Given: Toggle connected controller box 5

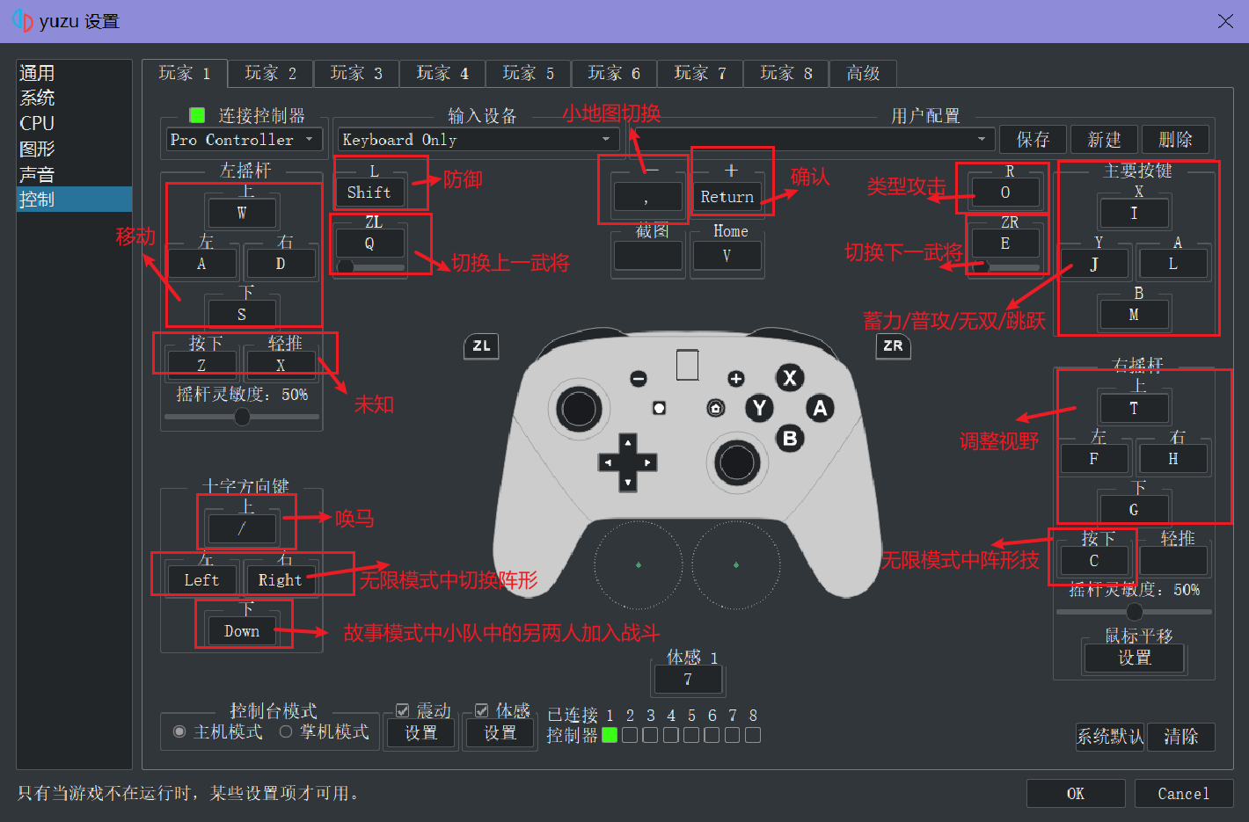Looking at the screenshot, I should pos(691,735).
